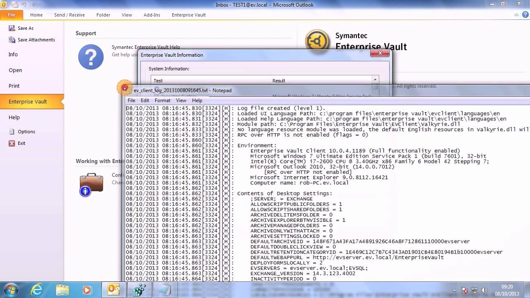This screenshot has width=530, height=298.
Task: Open Windows Media Player from taskbar
Action: pos(87,290)
